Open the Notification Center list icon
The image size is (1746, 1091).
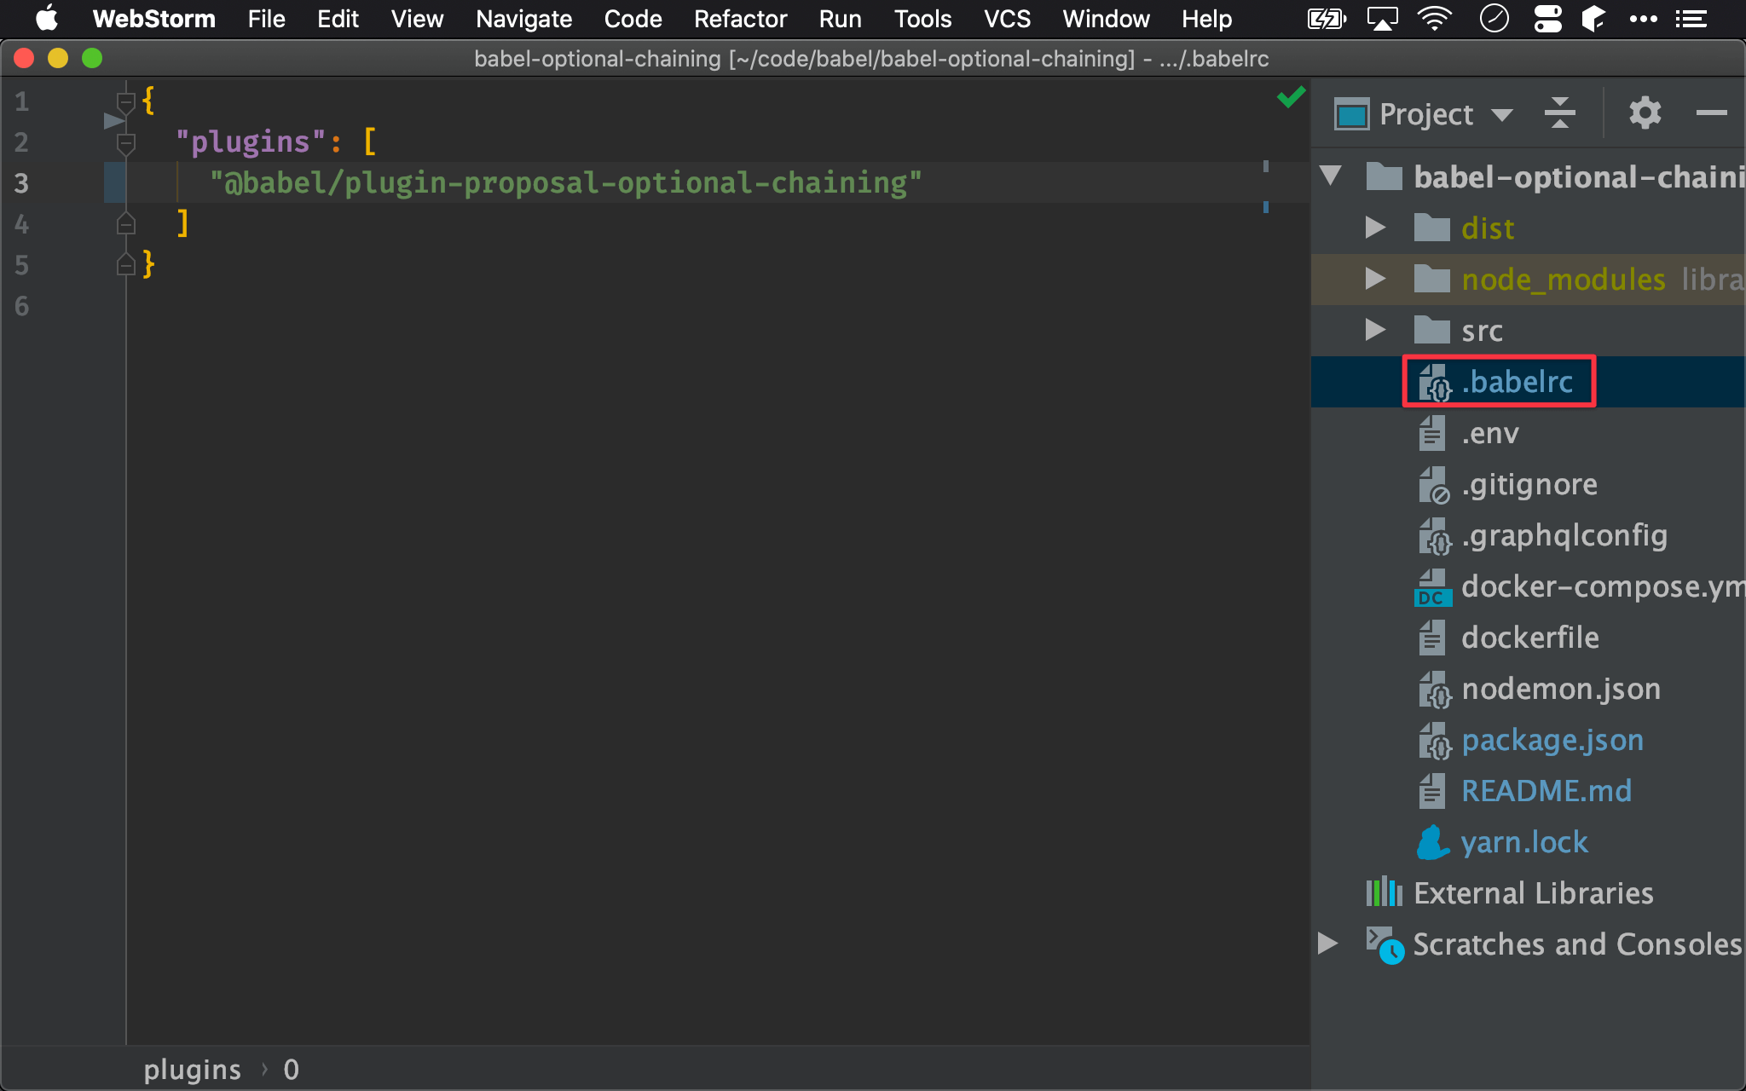1691,18
